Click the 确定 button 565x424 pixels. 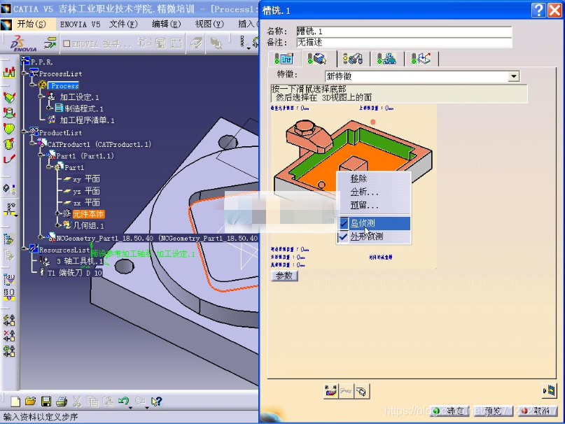click(451, 411)
